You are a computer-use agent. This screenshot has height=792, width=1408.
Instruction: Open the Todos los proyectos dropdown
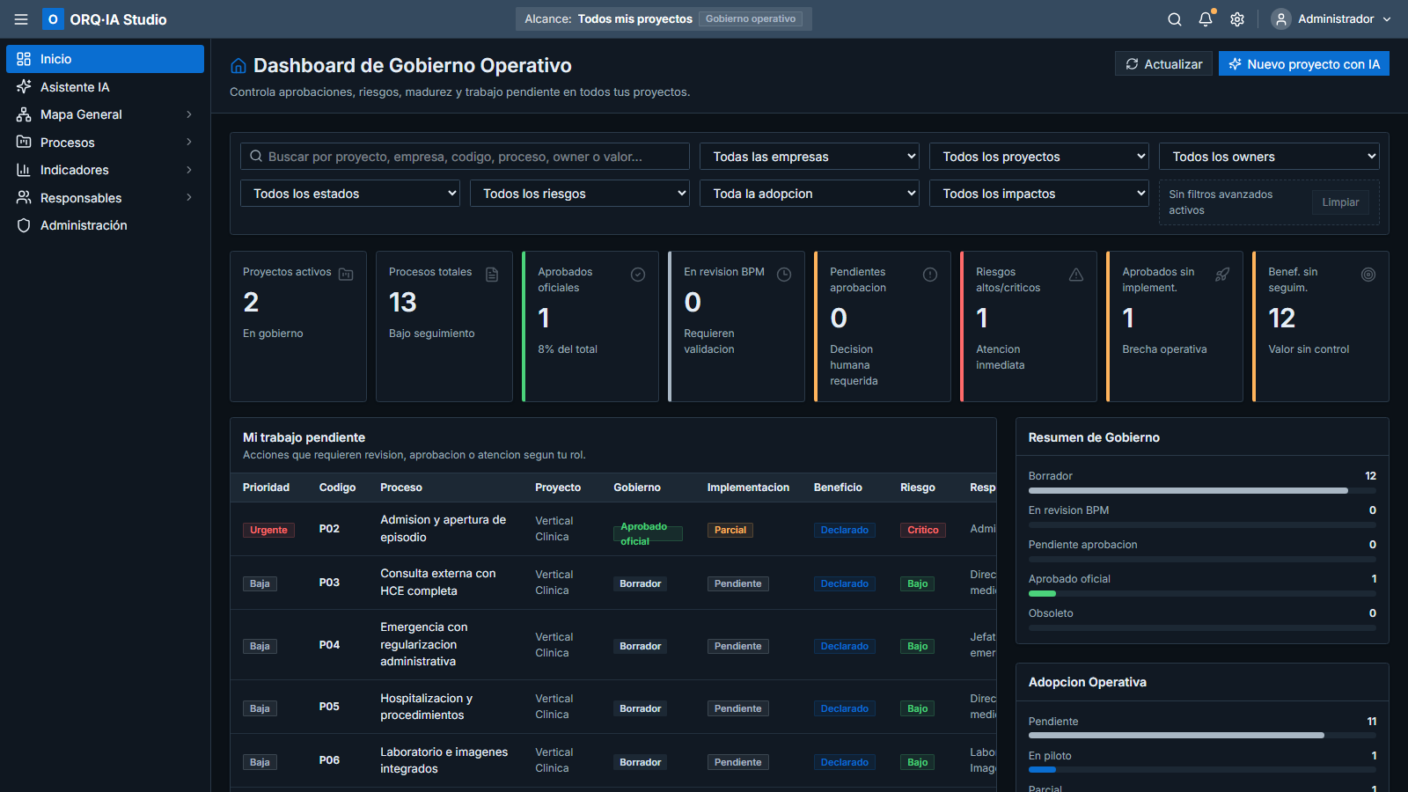(1039, 157)
